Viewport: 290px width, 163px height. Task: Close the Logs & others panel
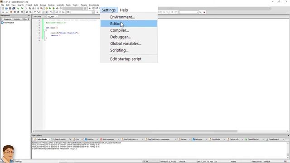point(288,135)
